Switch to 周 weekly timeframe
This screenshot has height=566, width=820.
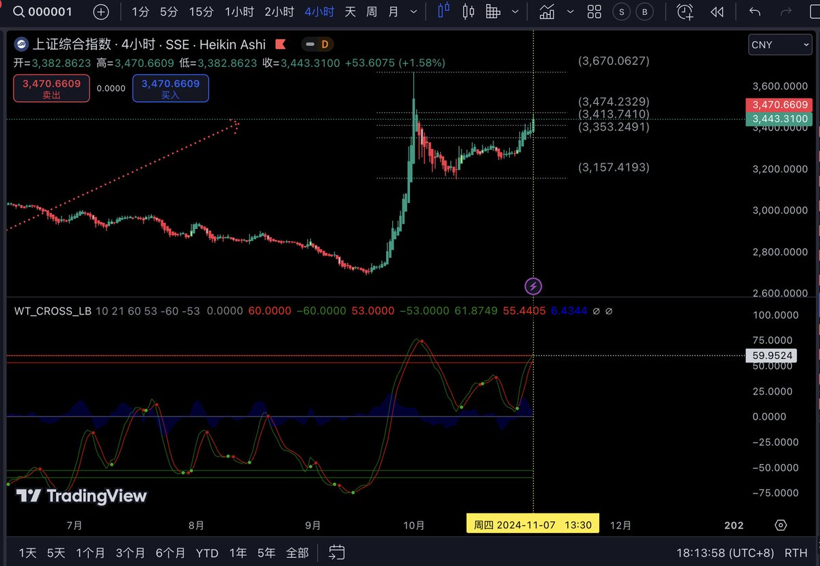(x=371, y=12)
